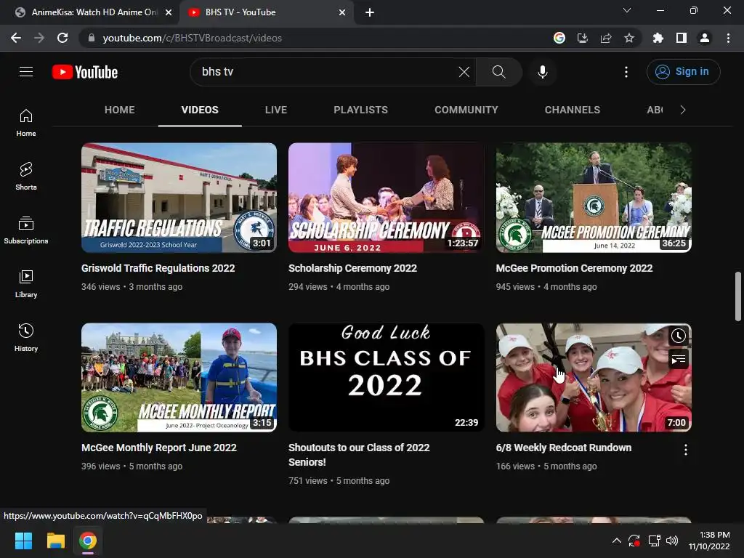Open CHANNELS tab
This screenshot has width=744, height=558.
click(x=573, y=110)
